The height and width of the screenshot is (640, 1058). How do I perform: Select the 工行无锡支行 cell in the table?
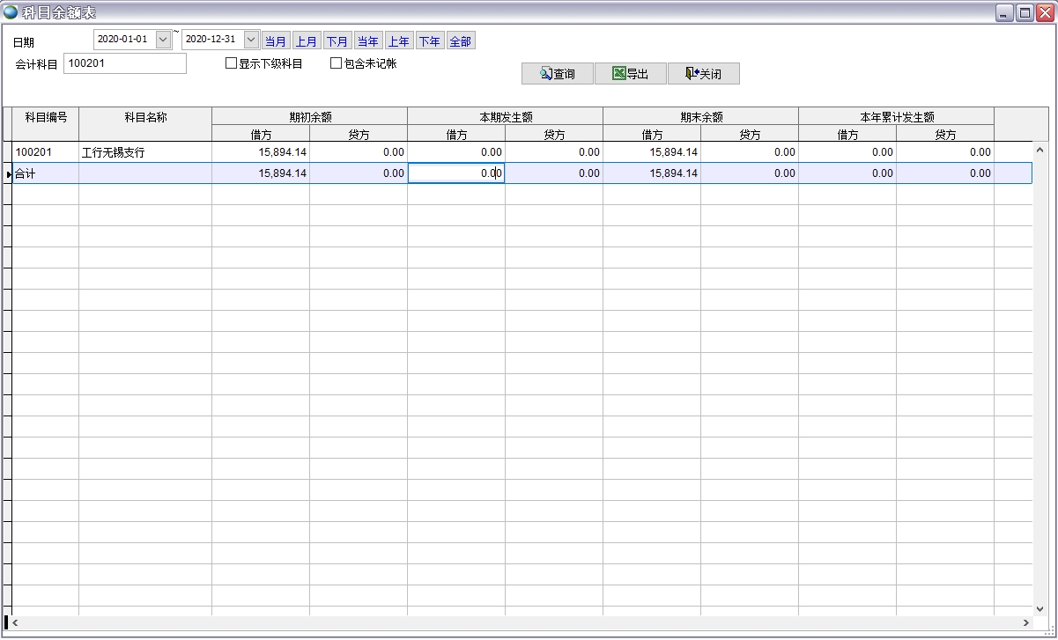point(144,152)
